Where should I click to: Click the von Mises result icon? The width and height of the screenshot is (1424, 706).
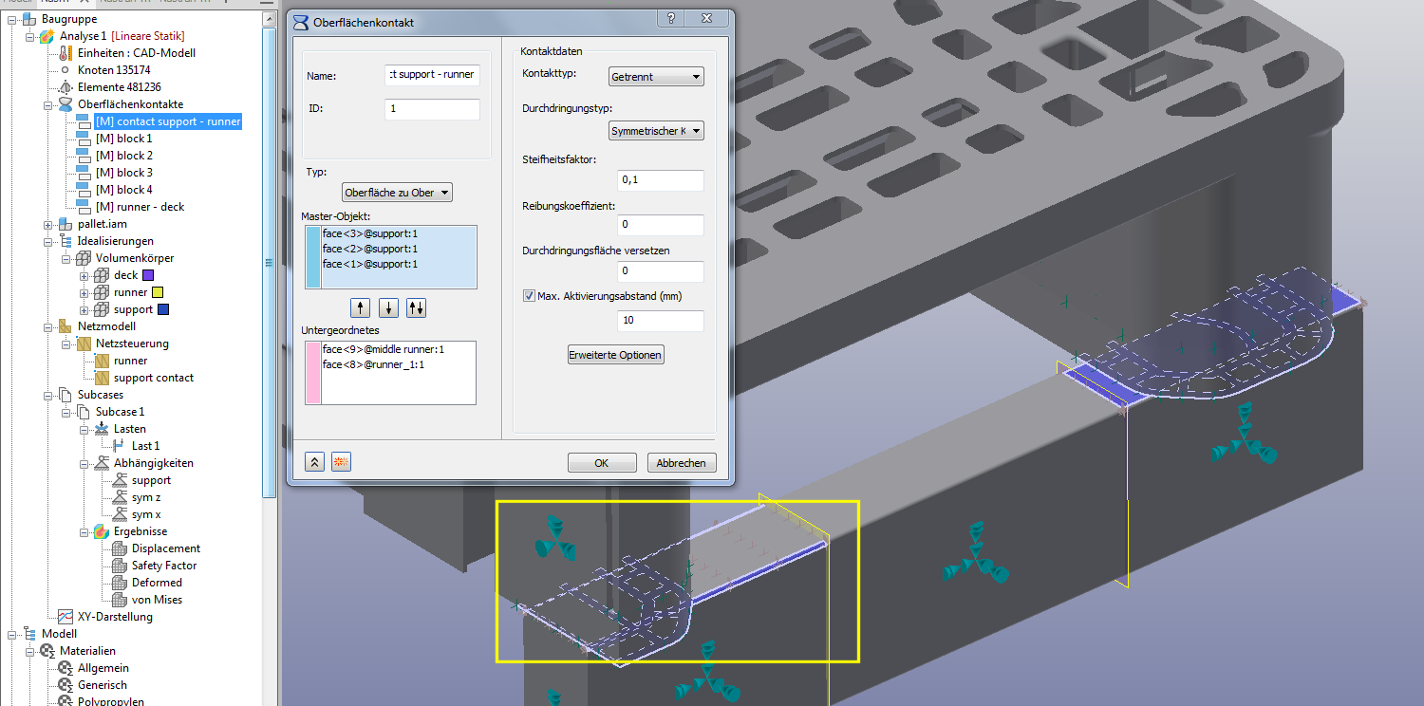click(x=122, y=599)
